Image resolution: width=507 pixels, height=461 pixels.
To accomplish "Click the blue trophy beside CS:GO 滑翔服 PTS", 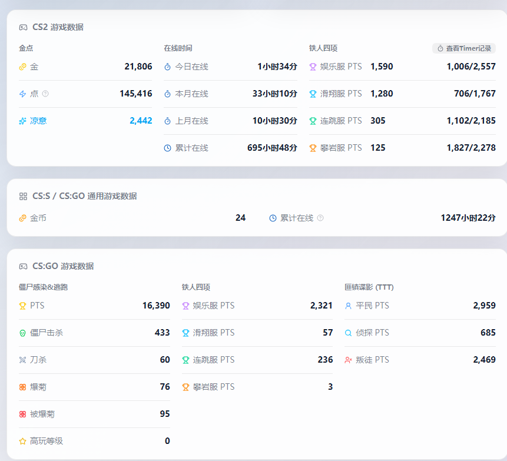I will pos(185,333).
